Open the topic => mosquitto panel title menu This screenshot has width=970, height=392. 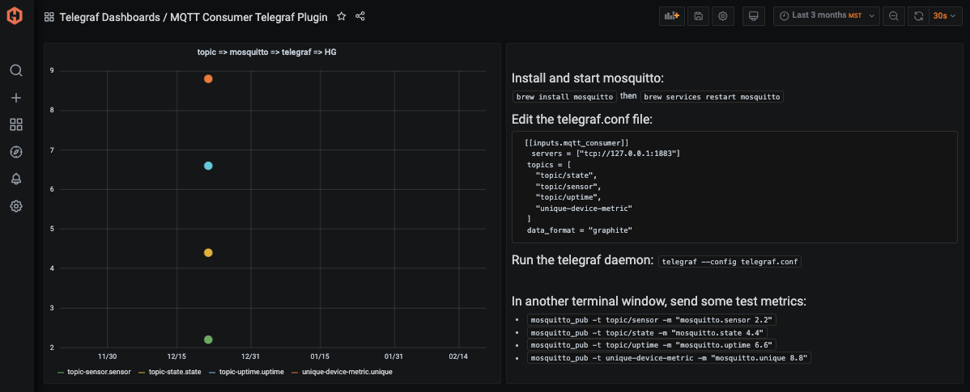click(x=266, y=53)
